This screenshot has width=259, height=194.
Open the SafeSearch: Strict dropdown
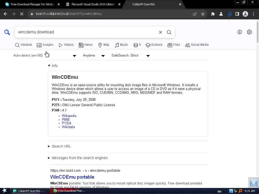click(131, 56)
